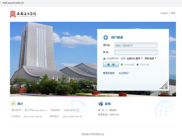The width and height of the screenshot is (182, 137).
Task: Click the 简介 chart icon
Action: click(x=13, y=103)
